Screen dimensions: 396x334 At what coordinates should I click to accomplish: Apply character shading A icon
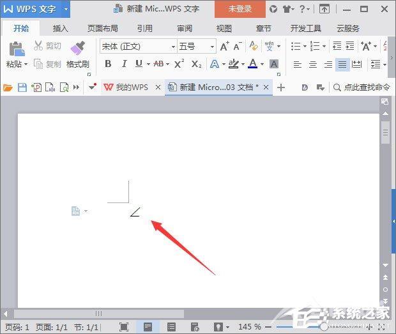point(274,64)
